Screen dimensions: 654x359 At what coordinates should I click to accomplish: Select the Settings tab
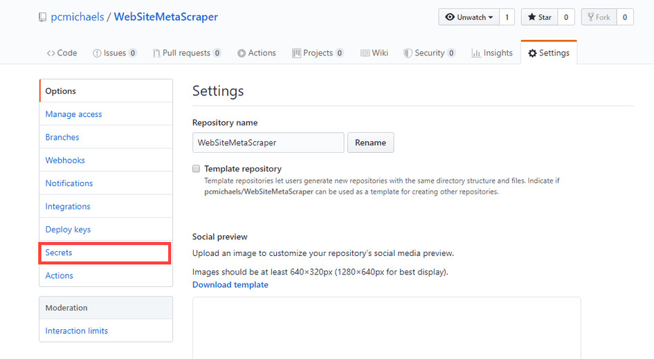(x=549, y=53)
